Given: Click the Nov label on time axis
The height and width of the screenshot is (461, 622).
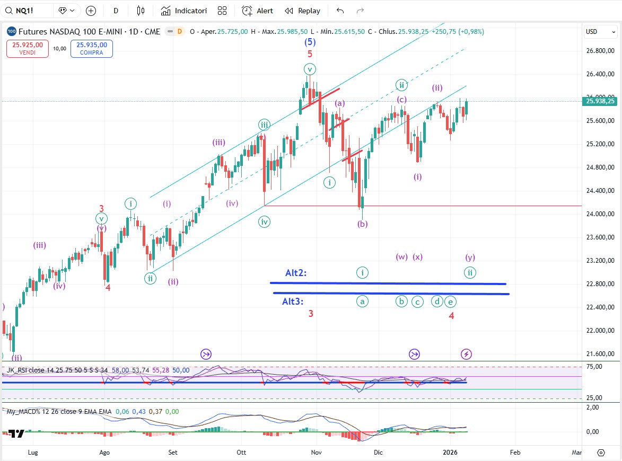Looking at the screenshot, I should (x=316, y=453).
